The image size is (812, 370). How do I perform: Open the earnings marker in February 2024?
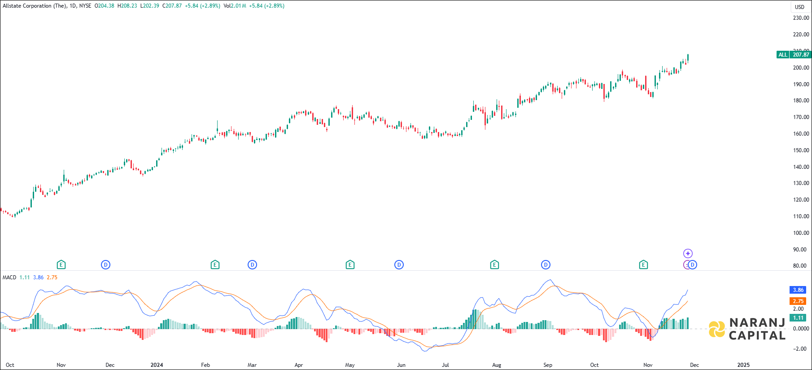coord(215,265)
